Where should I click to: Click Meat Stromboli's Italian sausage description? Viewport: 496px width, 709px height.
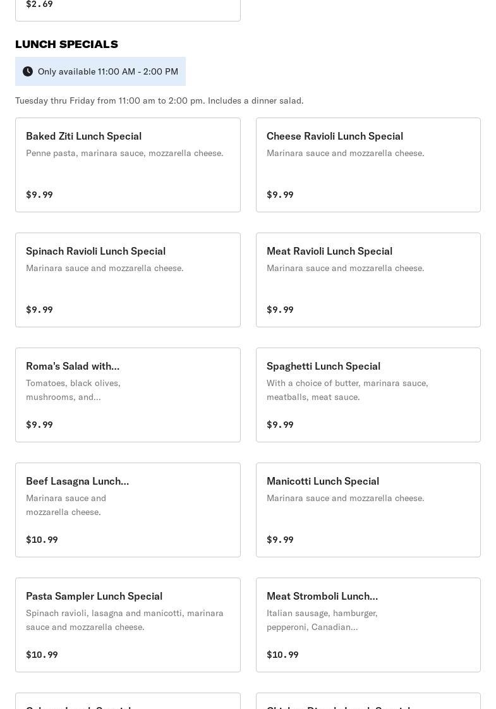pos(322,620)
